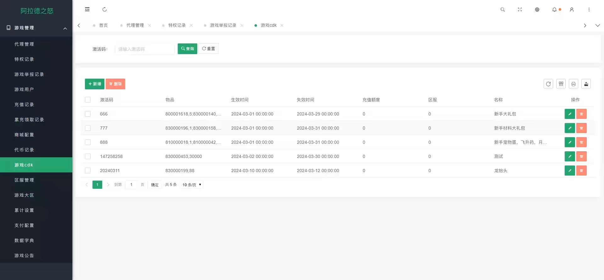Open notifications bell icon
Screen dimensions: 604x280
pos(555,9)
